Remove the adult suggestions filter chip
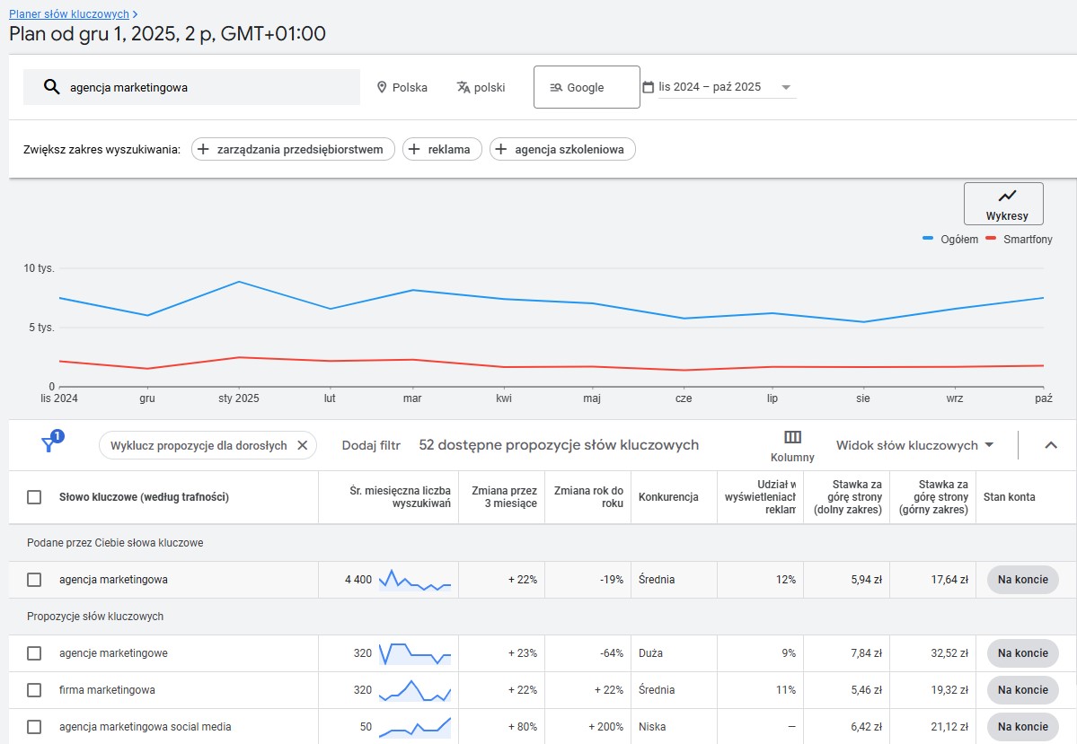Viewport: 1077px width, 744px height. coord(302,445)
